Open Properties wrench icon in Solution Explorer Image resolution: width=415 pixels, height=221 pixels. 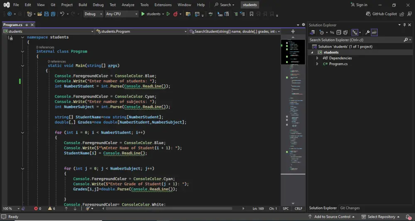pyautogui.click(x=367, y=32)
